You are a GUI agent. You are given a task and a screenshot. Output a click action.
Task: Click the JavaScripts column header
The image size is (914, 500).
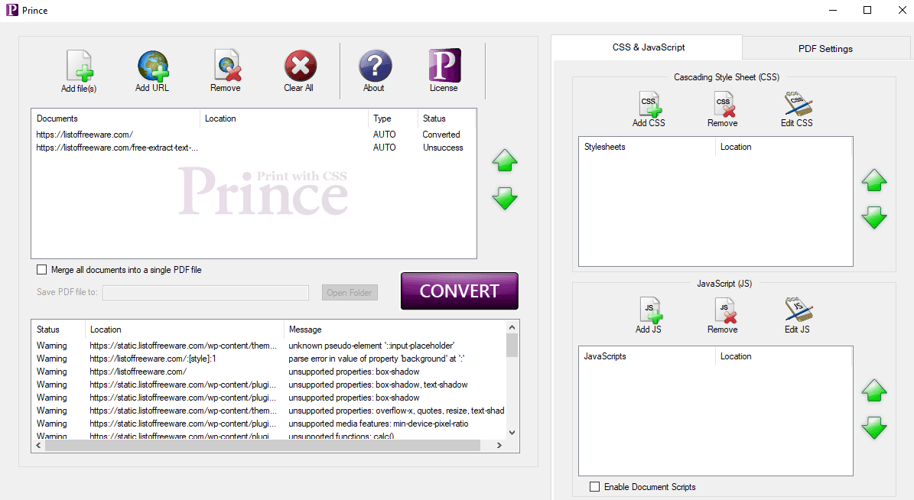(x=646, y=356)
